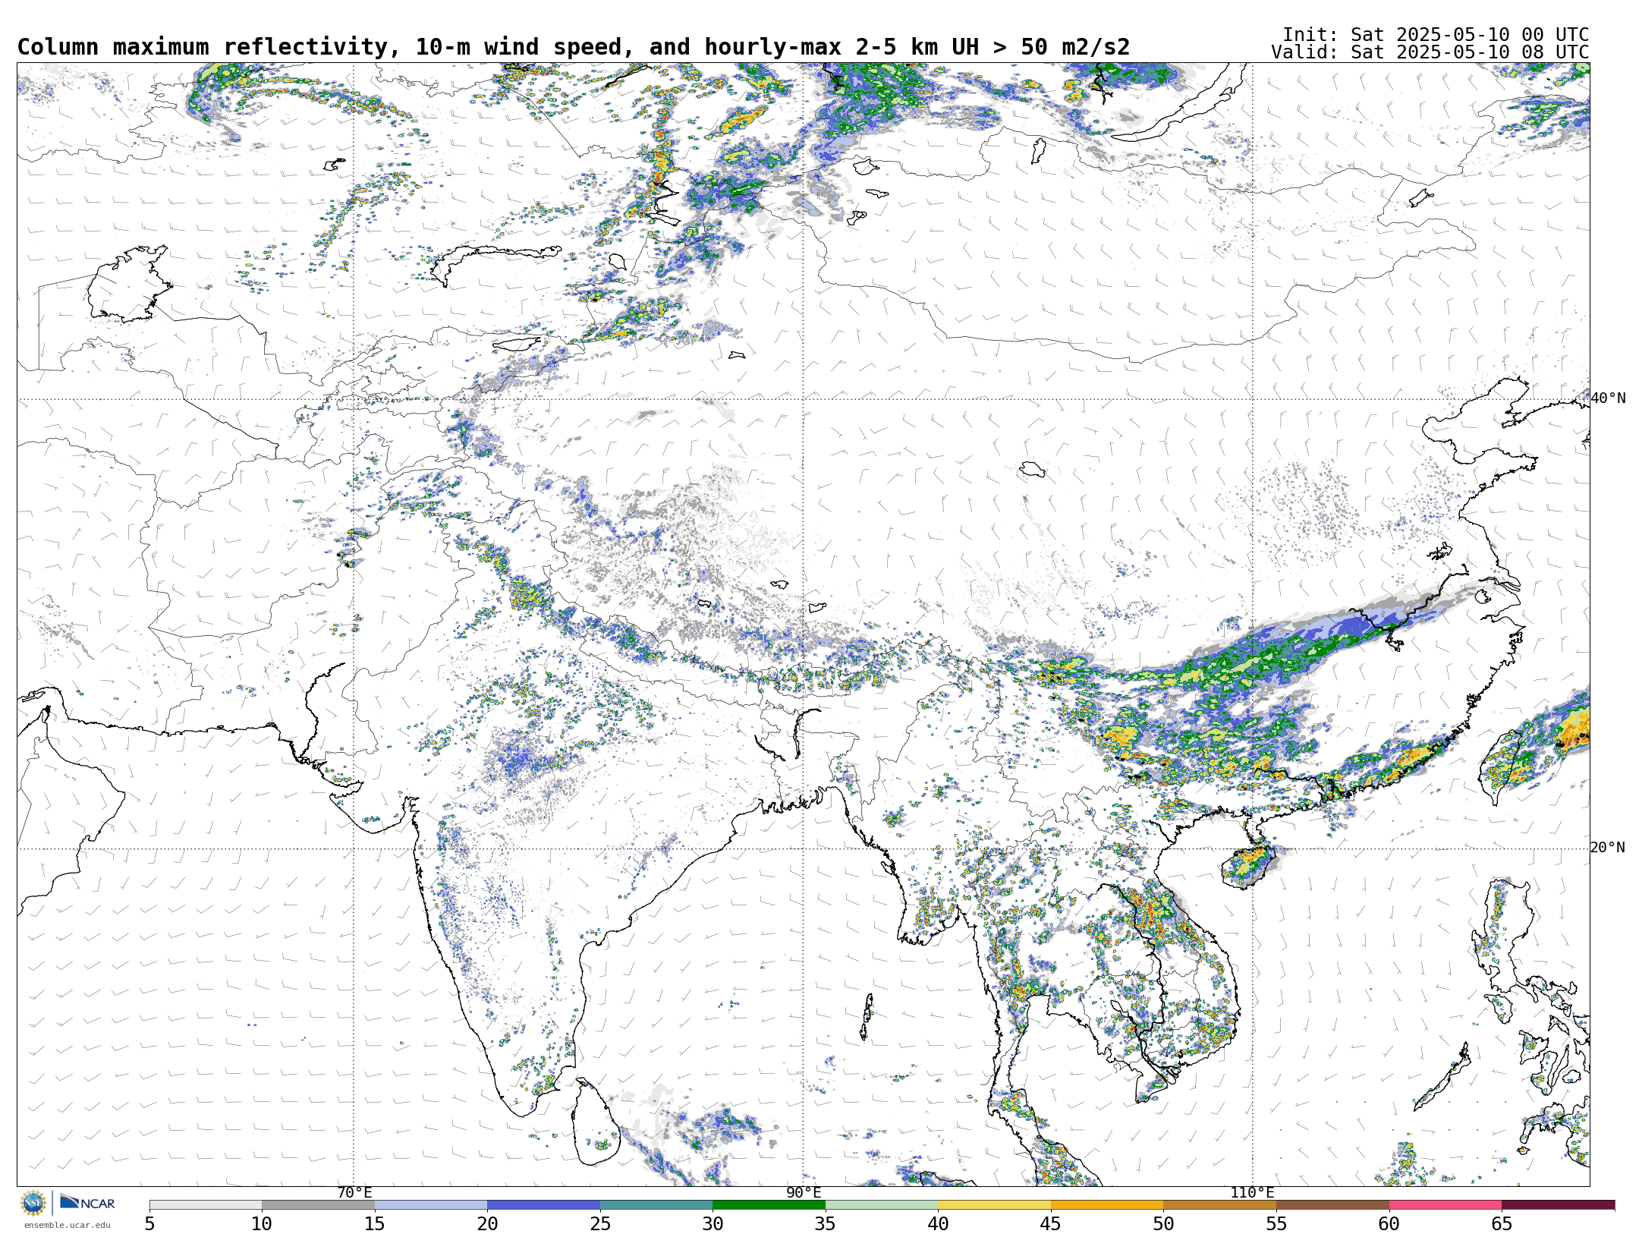Click the pink 60-65 colorbar swatch
Image resolution: width=1639 pixels, height=1234 pixels.
point(1446,1205)
